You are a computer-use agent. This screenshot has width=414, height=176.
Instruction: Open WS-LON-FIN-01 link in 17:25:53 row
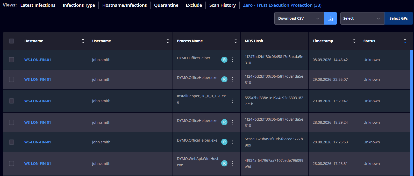[x=38, y=142]
